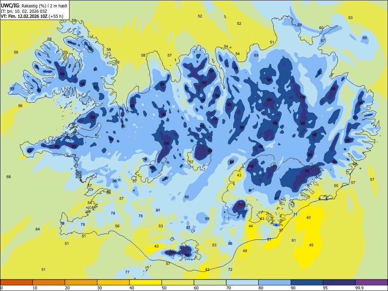Click the value '77' at the southern edge
Image resolution: width=388 pixels, height=291 pixels.
point(127,272)
